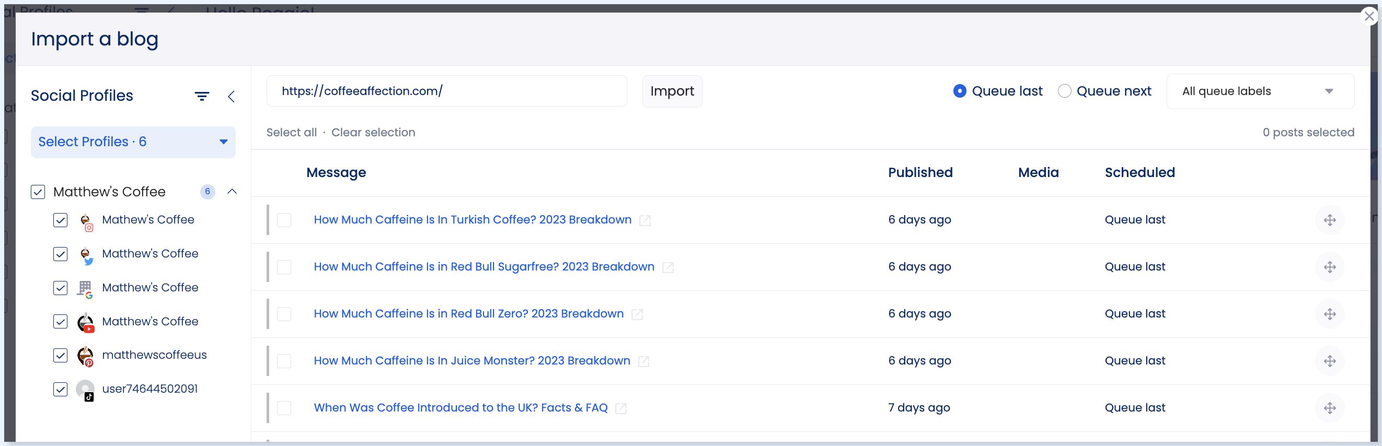Uncheck the Mathew's Coffee Instagram profile

[x=61, y=220]
